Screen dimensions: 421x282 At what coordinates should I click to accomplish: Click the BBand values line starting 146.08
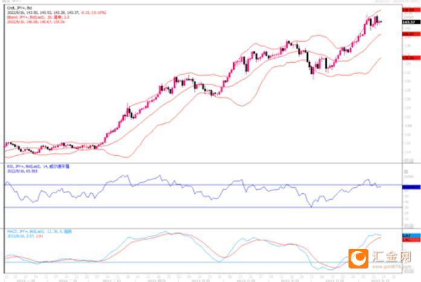(36, 22)
